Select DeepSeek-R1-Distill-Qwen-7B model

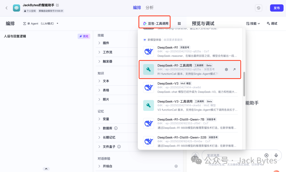pyautogui.click(x=190, y=124)
